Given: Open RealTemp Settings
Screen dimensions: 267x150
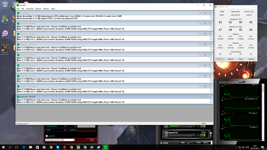Looking at the screenshot, I should [251, 59].
